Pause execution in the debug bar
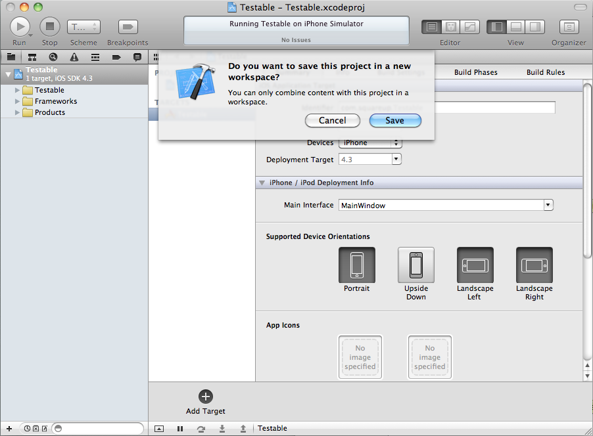This screenshot has height=436, width=593. [x=179, y=428]
